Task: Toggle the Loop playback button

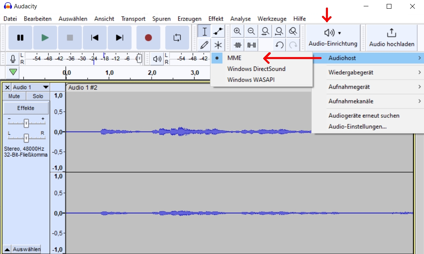Action: [x=177, y=38]
